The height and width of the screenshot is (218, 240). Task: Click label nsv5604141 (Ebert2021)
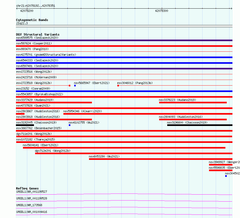click(40, 145)
